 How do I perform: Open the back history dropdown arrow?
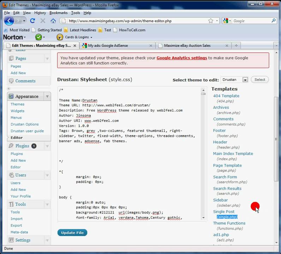click(24, 21)
